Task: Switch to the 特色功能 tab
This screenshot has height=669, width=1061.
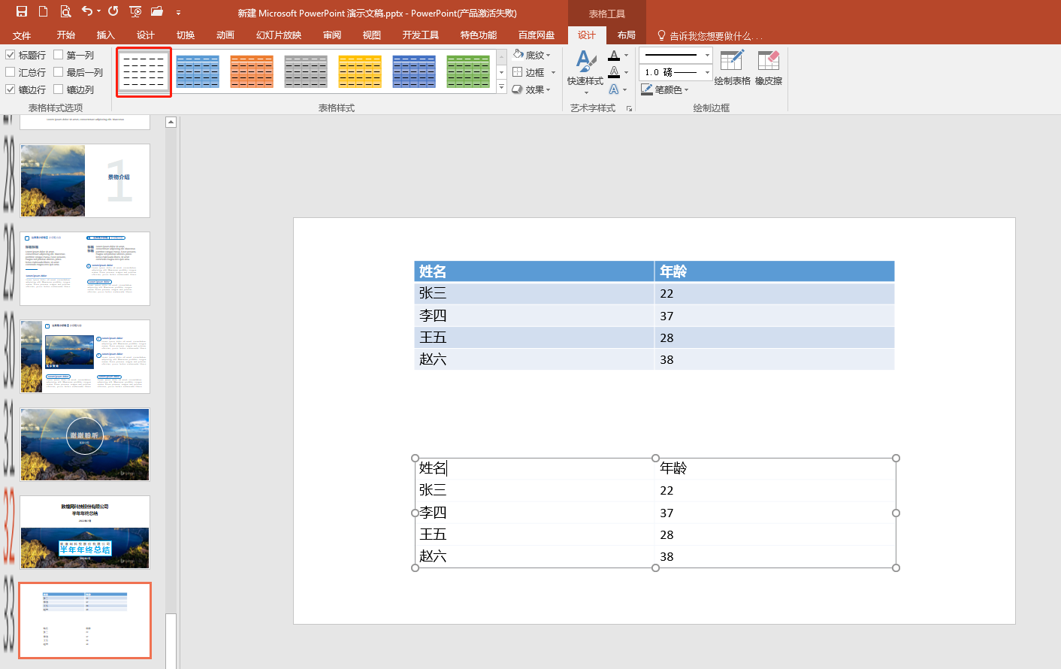Action: point(479,35)
